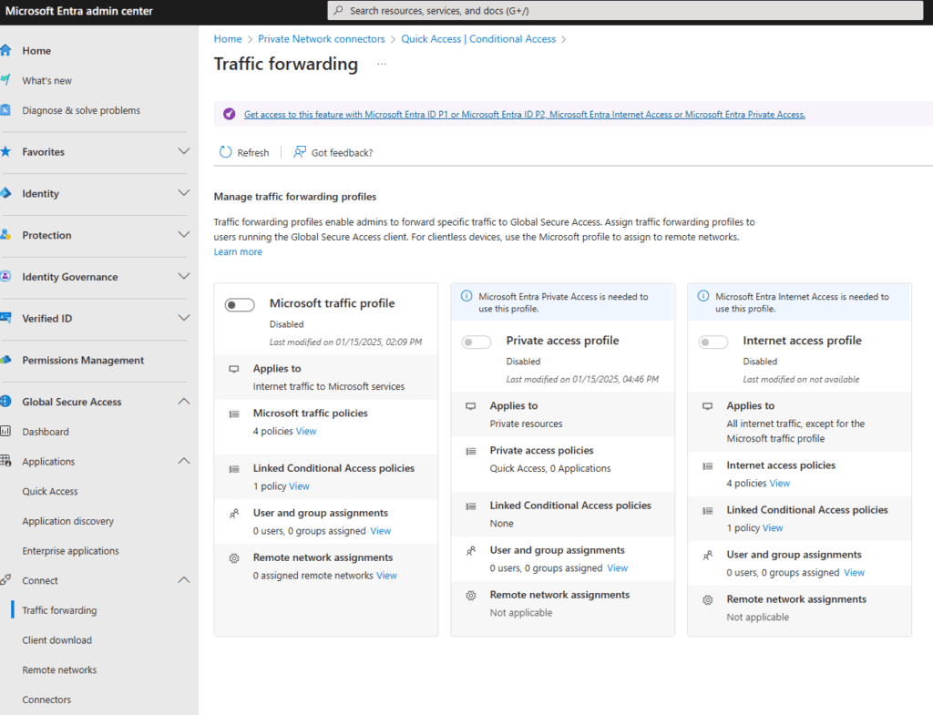Click the Refresh icon in toolbar

point(226,152)
